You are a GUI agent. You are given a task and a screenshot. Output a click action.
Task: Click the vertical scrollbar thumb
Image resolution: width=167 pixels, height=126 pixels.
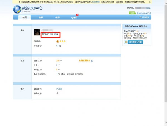coord(166,53)
